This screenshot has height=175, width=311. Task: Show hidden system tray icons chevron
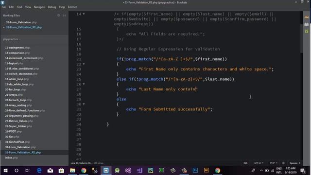coord(261,171)
